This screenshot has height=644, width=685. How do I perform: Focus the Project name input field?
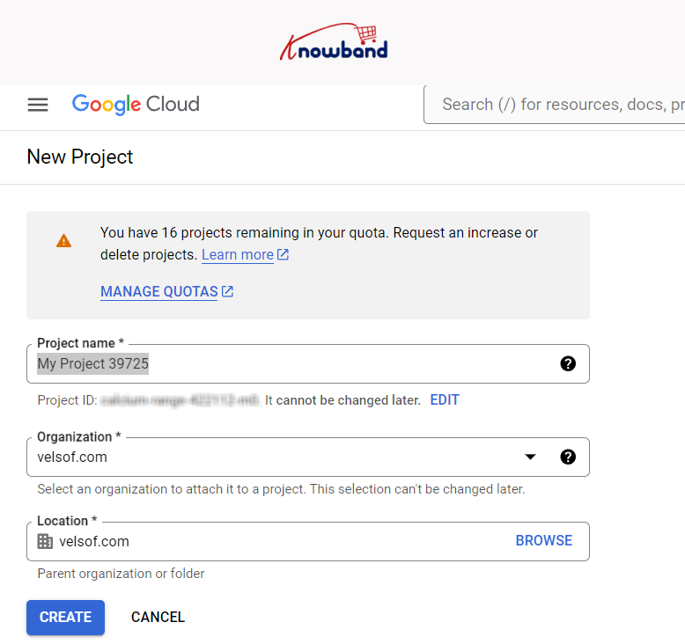pyautogui.click(x=308, y=363)
